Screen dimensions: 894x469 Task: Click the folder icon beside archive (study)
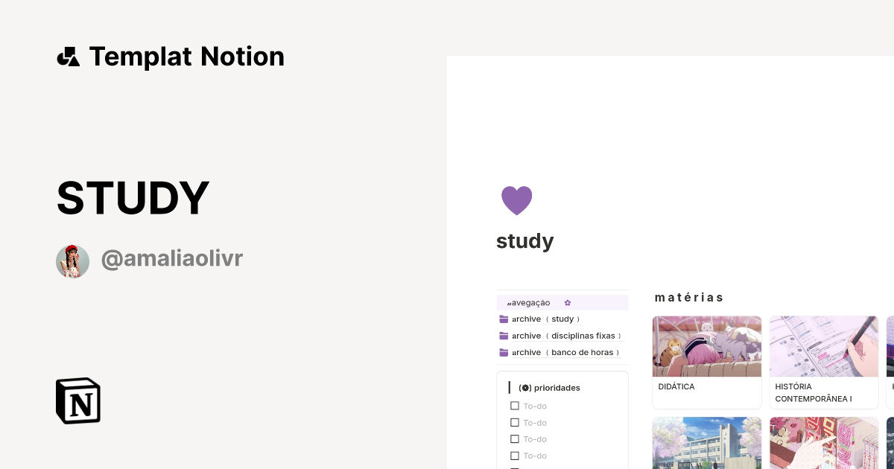coord(504,319)
